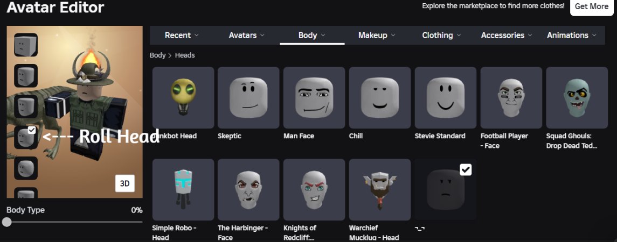
Task: Click the Body Type slider handle
Action: pyautogui.click(x=6, y=222)
